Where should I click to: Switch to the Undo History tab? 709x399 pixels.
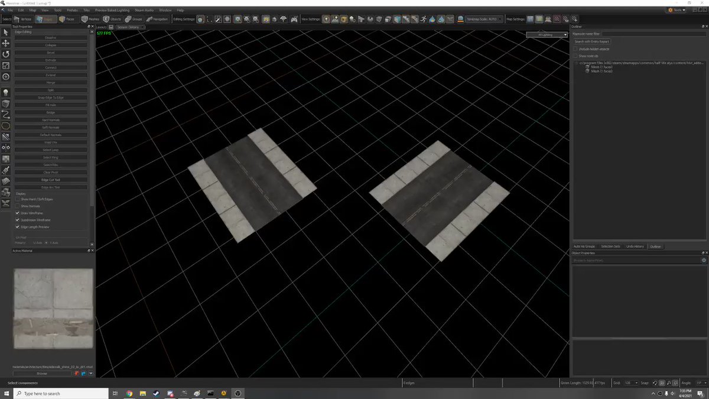[635, 246]
